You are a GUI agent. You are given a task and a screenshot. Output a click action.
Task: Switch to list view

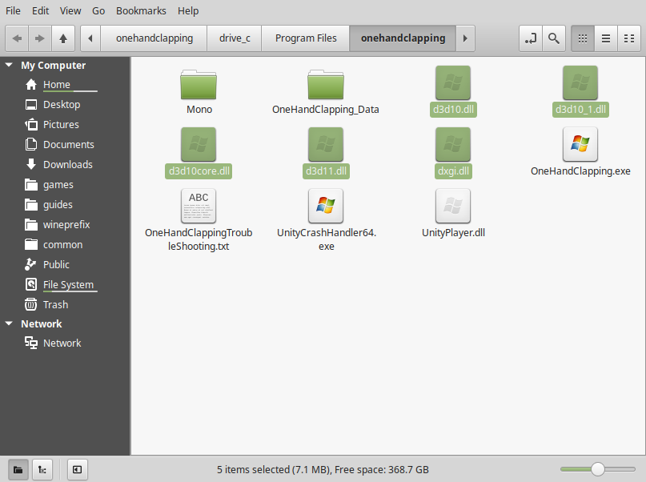(606, 38)
